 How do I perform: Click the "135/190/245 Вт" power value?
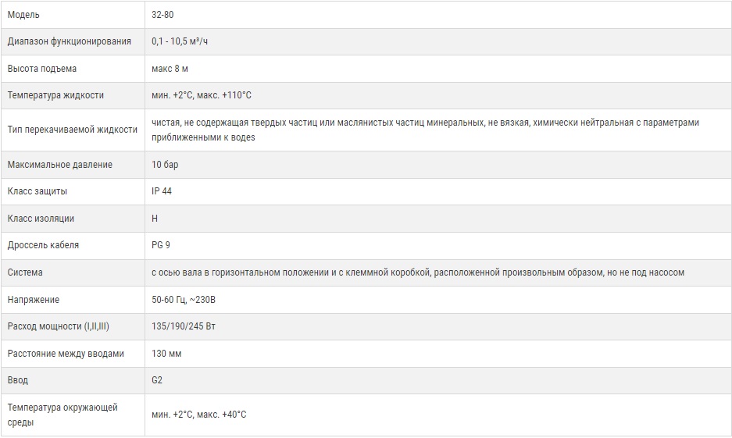coord(184,326)
